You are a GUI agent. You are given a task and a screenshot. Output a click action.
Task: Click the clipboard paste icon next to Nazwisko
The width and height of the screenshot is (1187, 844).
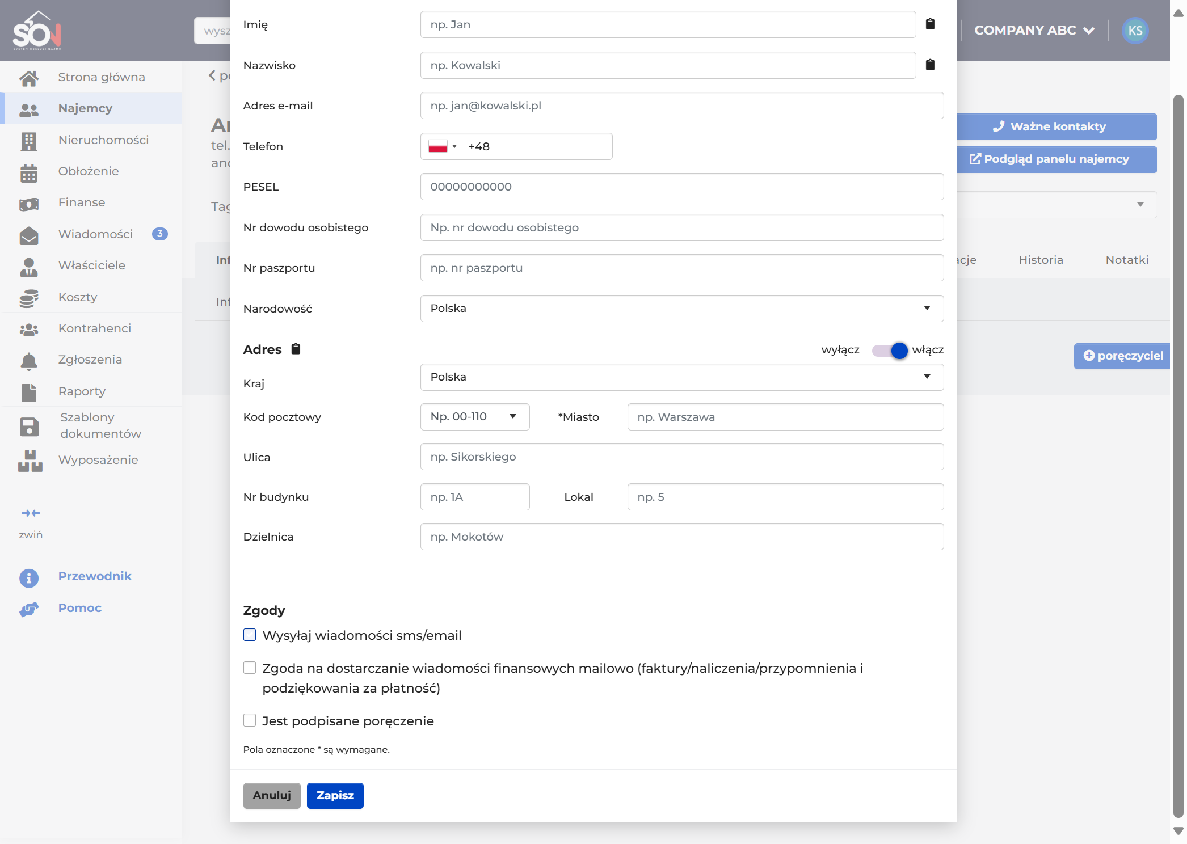[930, 65]
